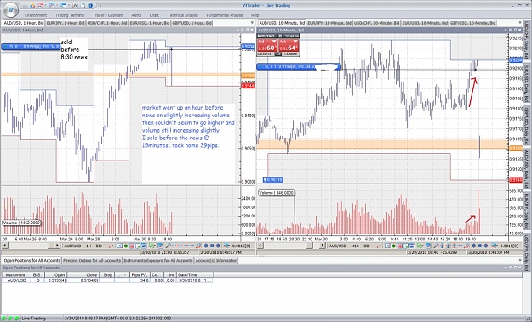Click the green indicators icon in 1-Hour chart toolbar
Viewport: 532px width, 322px height.
(152, 246)
